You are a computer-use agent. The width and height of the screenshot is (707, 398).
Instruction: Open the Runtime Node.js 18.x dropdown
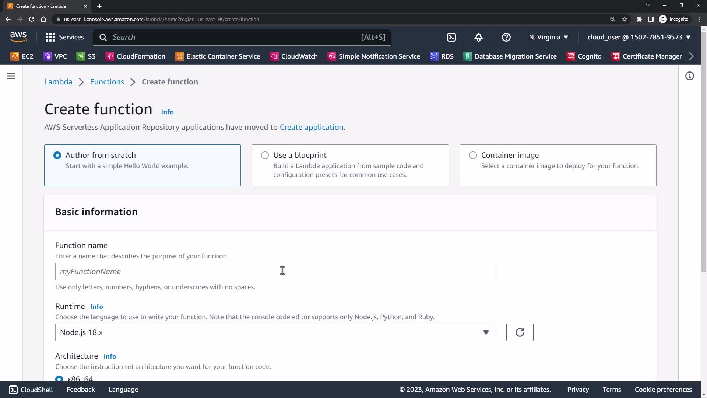click(x=275, y=332)
